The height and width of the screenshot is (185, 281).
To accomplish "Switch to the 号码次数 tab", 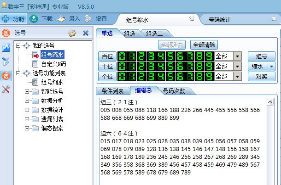I will pyautogui.click(x=174, y=91).
